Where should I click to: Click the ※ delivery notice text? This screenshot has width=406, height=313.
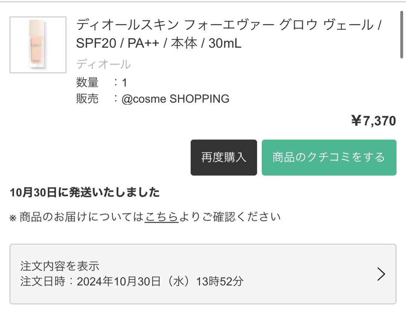145,217
